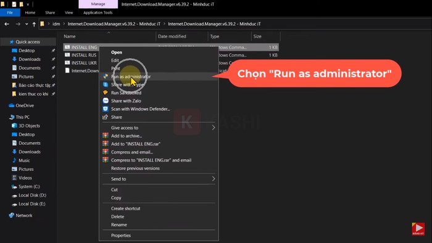This screenshot has height=243, width=432.
Task: Open pinned Desktop under Quick access
Action: (27, 51)
